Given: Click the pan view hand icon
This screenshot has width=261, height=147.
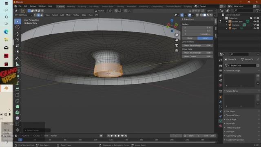Looking at the screenshot, I should click(x=177, y=40).
